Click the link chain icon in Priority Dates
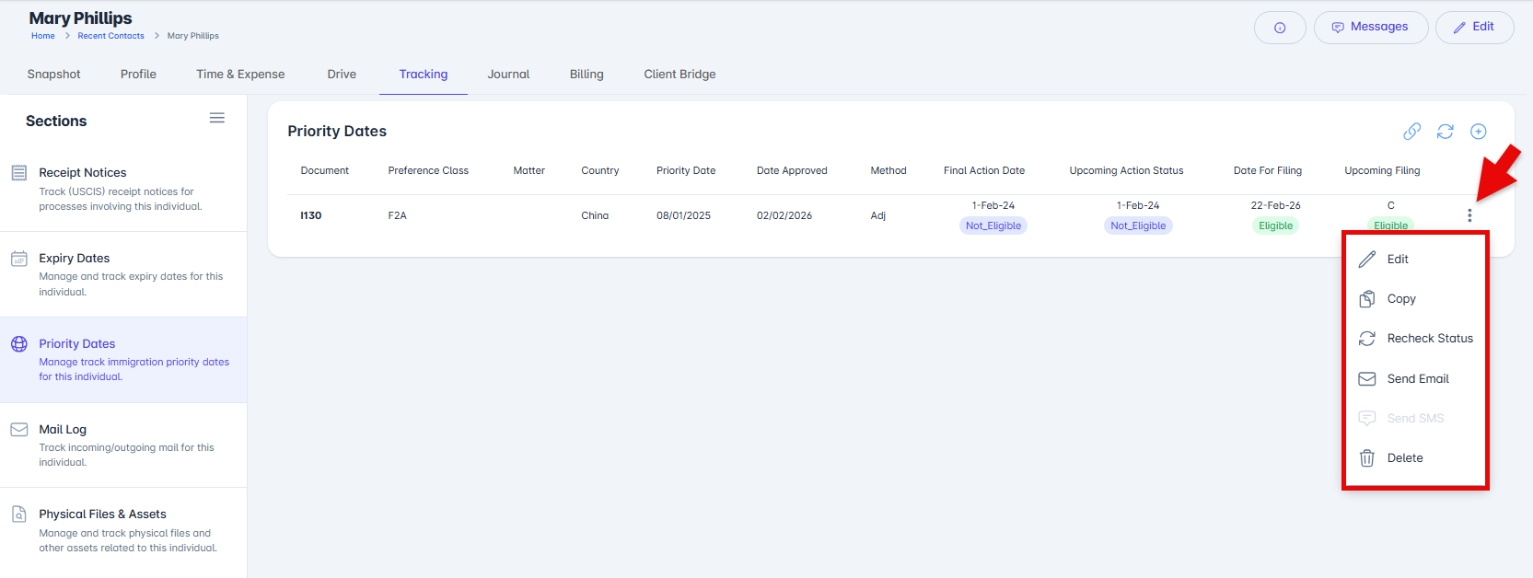The width and height of the screenshot is (1533, 578). (x=1411, y=132)
